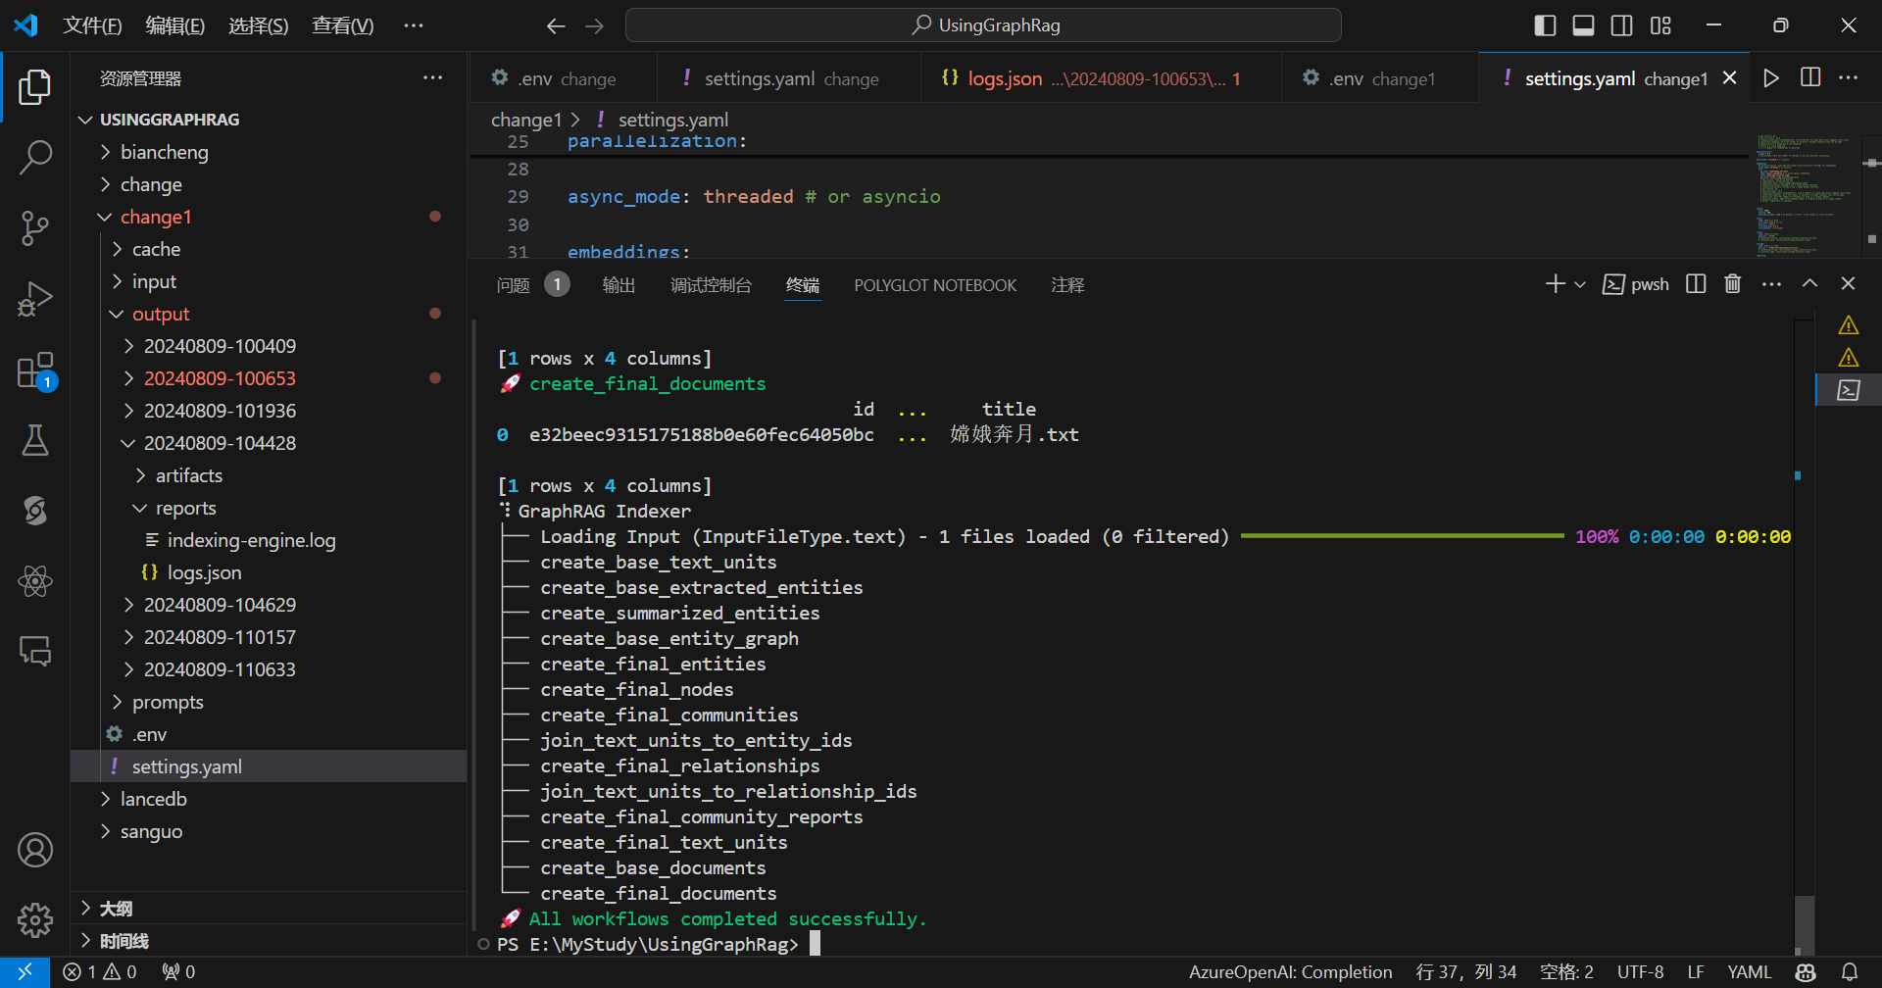Collapse the reports folder
Screen dimensions: 1882x988
coord(269,508)
